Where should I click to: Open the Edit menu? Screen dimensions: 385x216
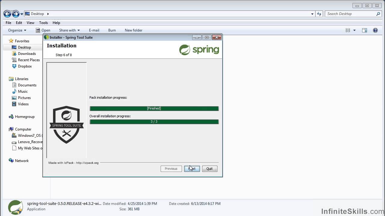click(19, 23)
